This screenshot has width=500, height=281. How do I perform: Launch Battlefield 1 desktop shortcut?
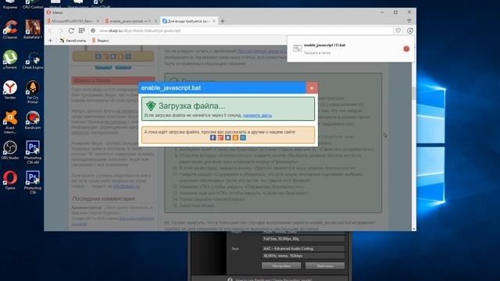pos(33,30)
